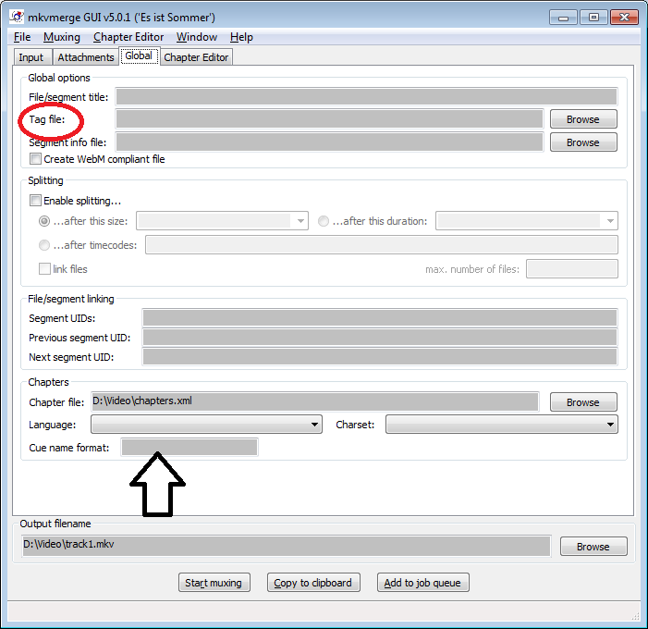Image resolution: width=648 pixels, height=629 pixels.
Task: Toggle the link files checkbox
Action: coord(44,269)
